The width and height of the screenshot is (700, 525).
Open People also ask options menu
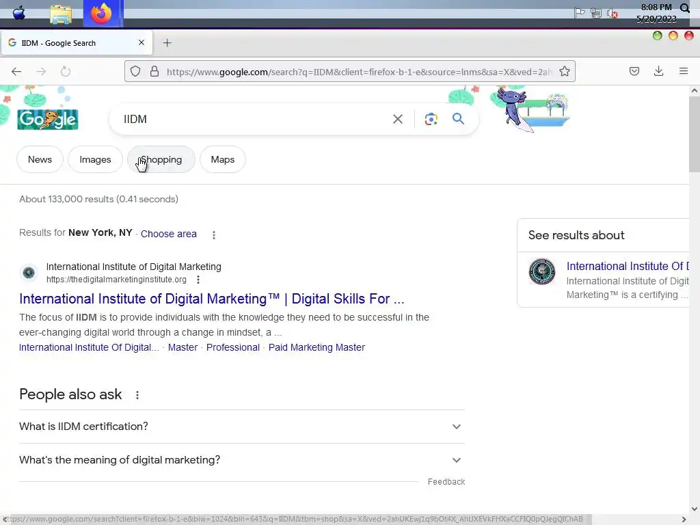click(x=137, y=395)
